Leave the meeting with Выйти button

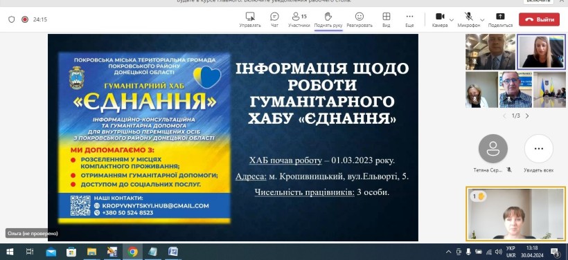pyautogui.click(x=539, y=19)
